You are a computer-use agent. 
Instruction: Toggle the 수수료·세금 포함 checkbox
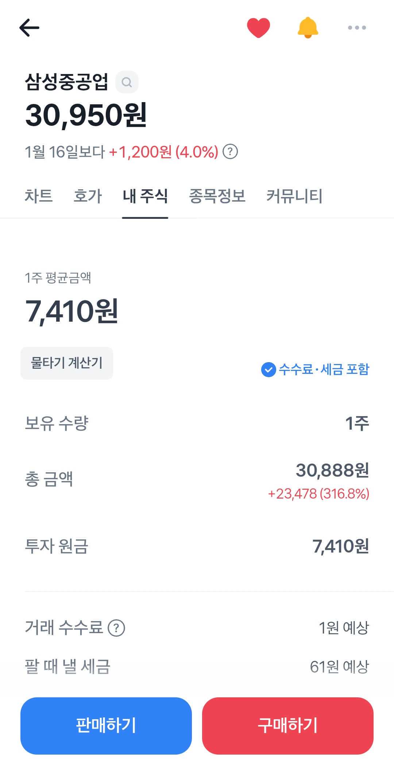click(269, 369)
